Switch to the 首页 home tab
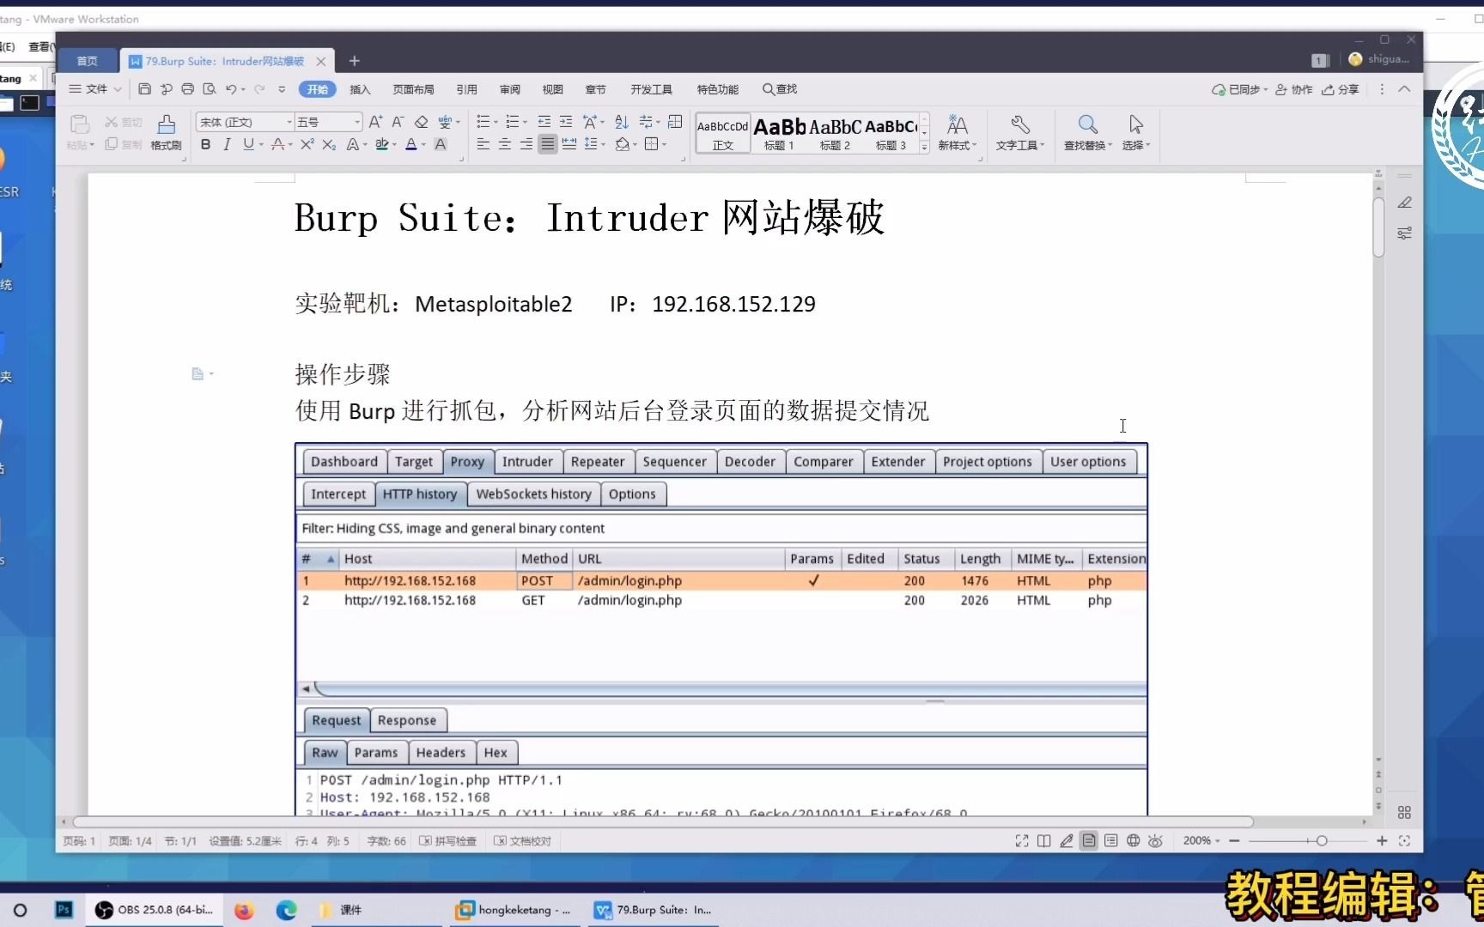Image resolution: width=1484 pixels, height=927 pixels. coord(88,61)
